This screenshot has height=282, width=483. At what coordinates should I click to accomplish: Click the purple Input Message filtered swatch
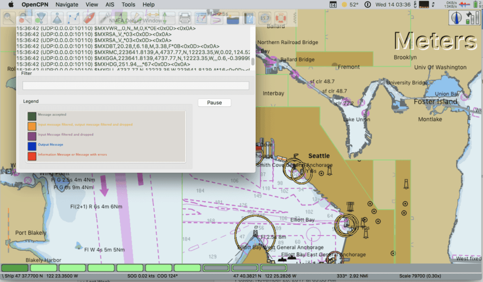pos(32,136)
